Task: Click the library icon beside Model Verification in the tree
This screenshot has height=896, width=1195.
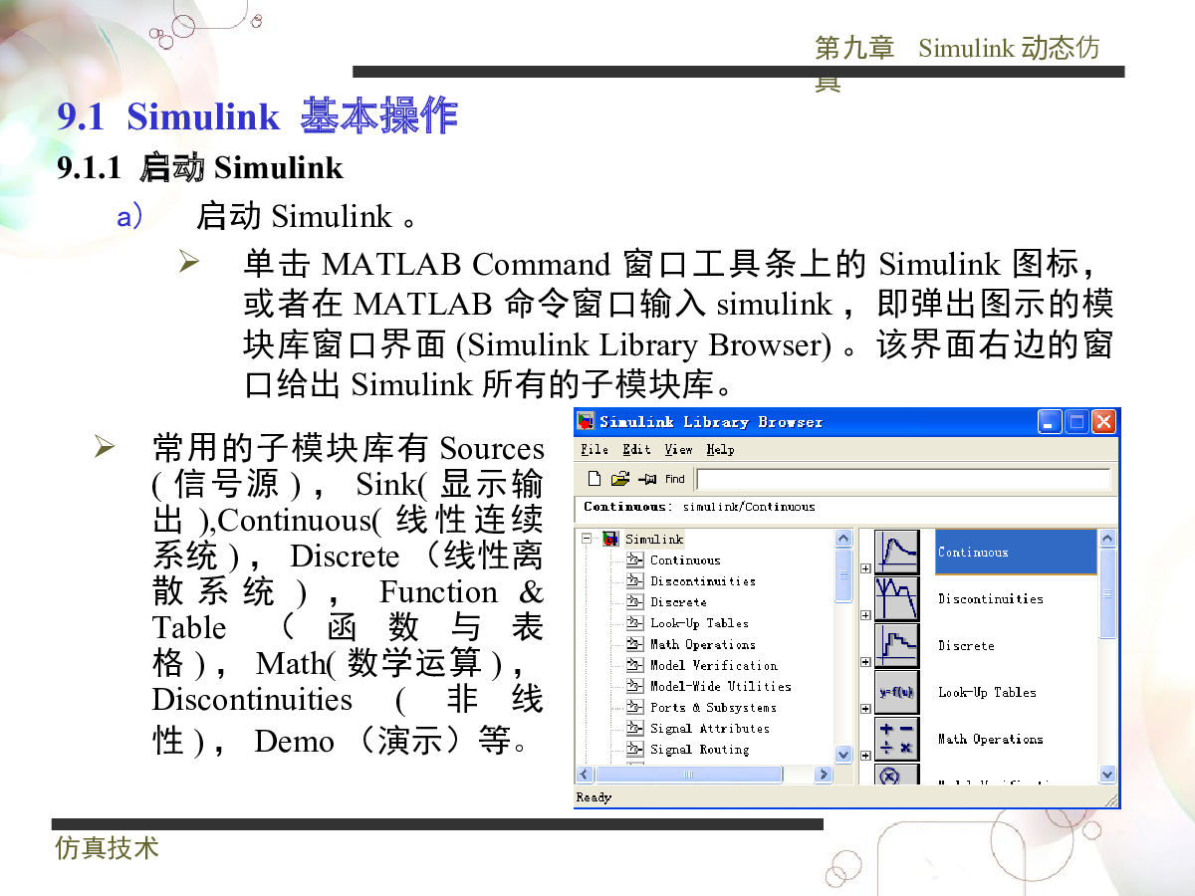Action: [x=635, y=666]
